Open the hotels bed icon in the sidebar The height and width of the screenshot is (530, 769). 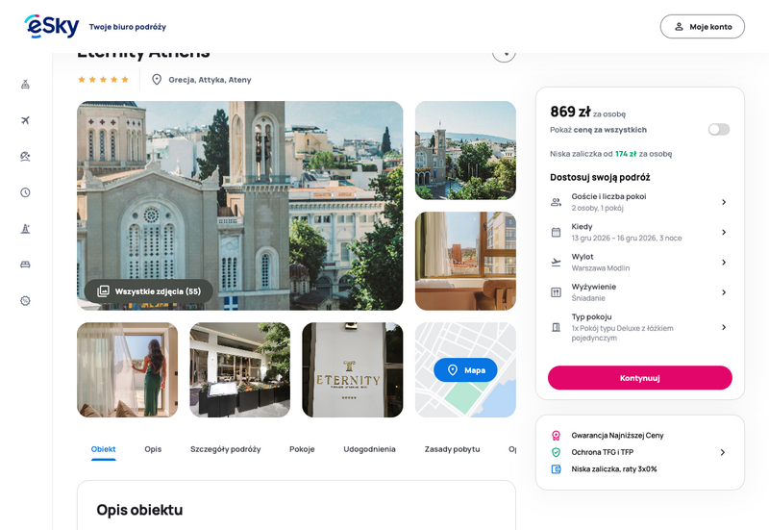[x=25, y=265]
